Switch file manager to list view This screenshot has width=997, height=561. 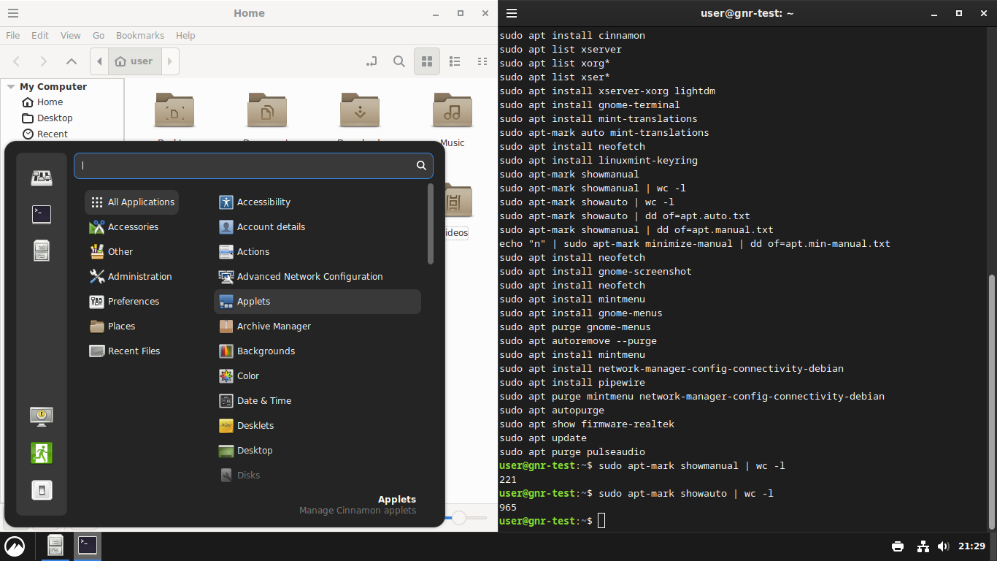coord(454,61)
